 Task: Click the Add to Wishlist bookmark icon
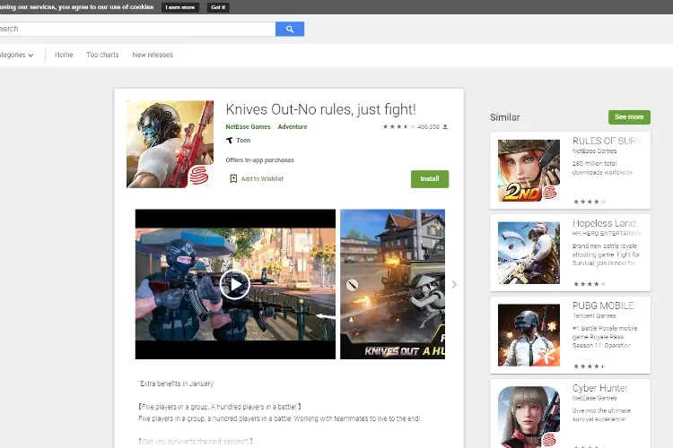[x=233, y=178]
